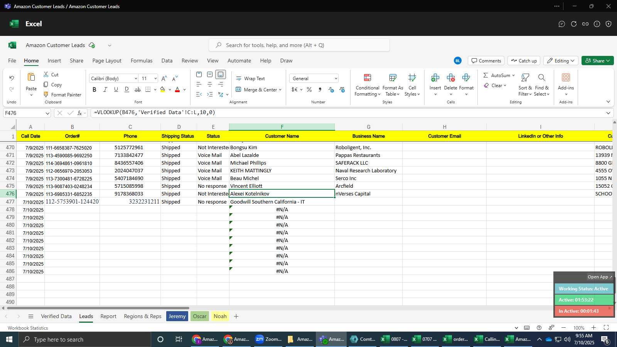The image size is (617, 347).
Task: Open the font size dropdown
Action: click(155, 78)
